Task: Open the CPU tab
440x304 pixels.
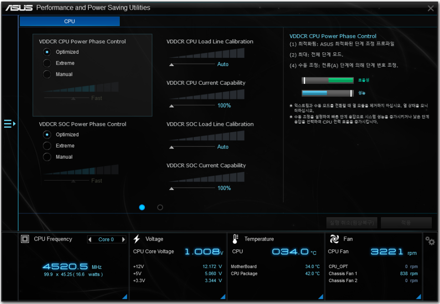Action: 70,21
